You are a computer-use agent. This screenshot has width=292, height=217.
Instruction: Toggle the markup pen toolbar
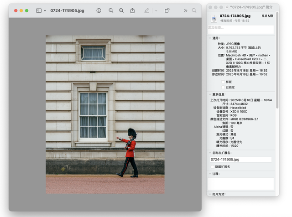[x=147, y=10]
